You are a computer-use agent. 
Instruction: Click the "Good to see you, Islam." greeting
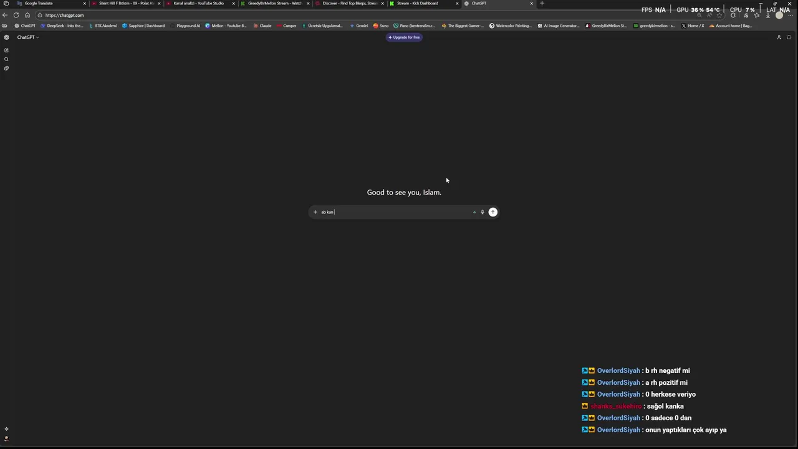click(404, 192)
